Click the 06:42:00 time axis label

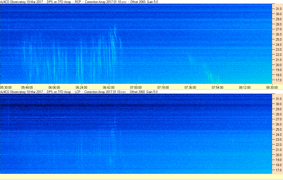(109, 88)
